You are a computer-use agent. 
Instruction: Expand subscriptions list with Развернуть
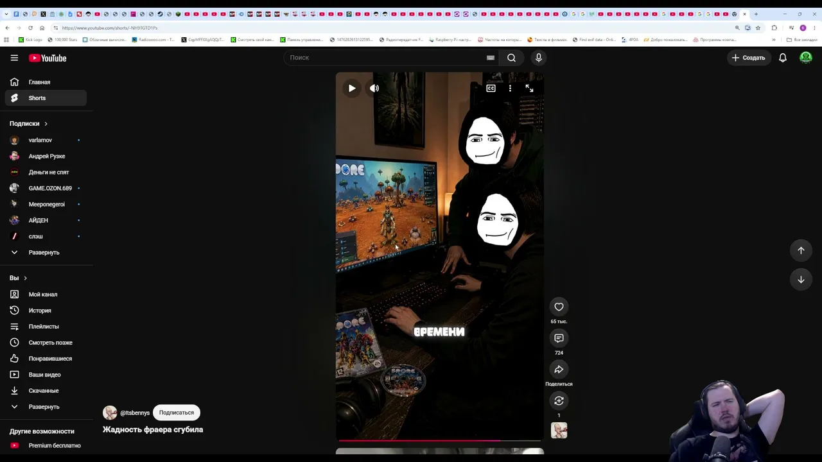click(x=45, y=252)
